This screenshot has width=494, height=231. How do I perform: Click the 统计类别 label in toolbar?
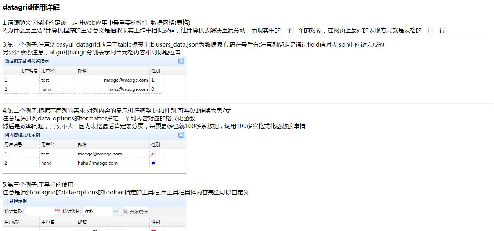pos(72,211)
